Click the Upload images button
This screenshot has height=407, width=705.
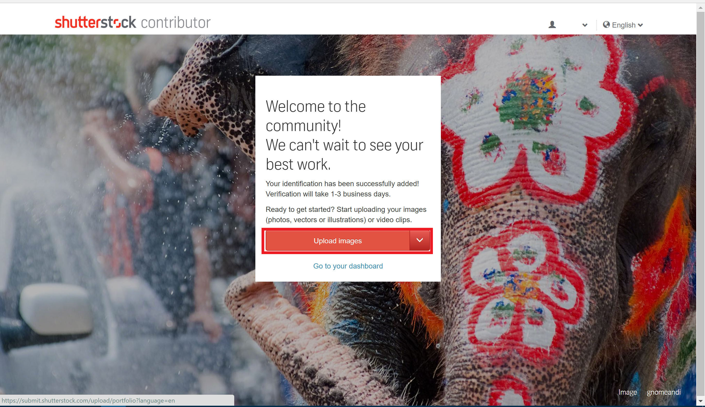[x=337, y=241]
